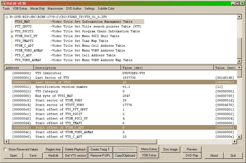Select the Specification version number row

tap(124, 87)
